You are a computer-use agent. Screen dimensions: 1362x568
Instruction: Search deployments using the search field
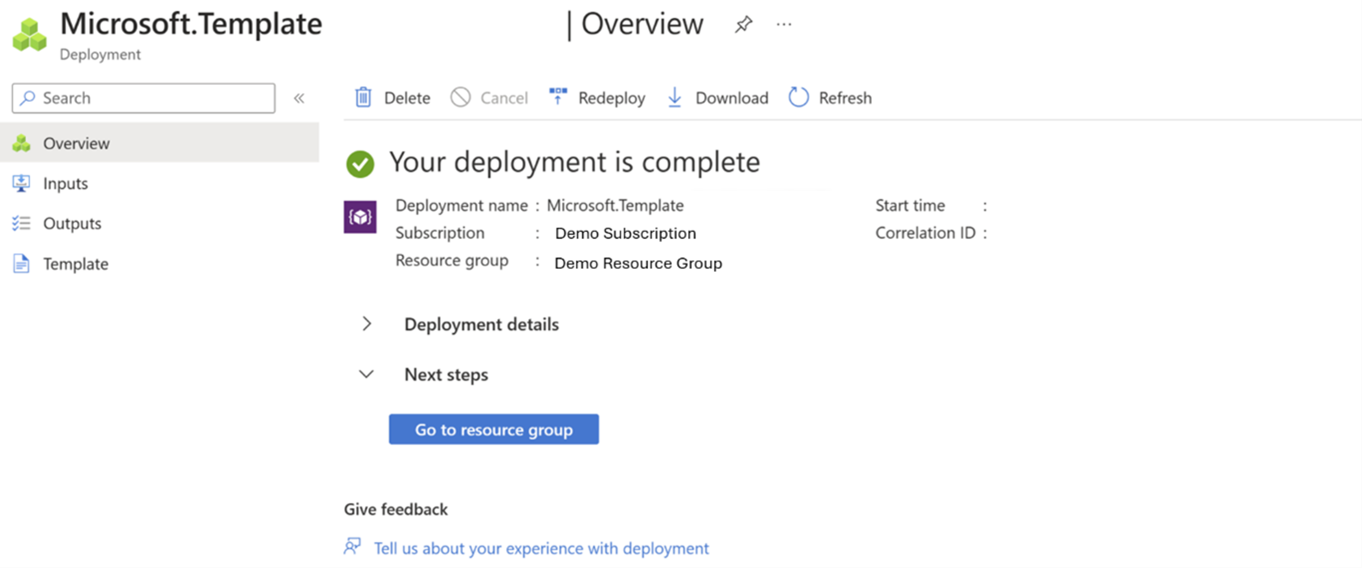click(x=145, y=97)
